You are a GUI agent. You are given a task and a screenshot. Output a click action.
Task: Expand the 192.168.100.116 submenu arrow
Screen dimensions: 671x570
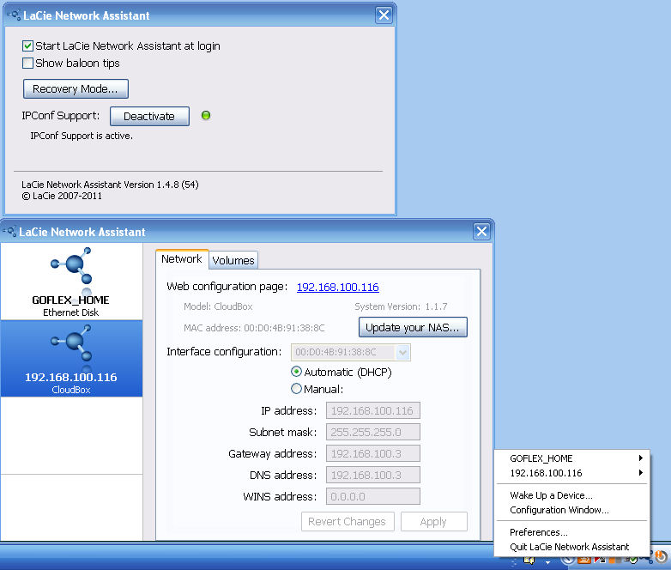641,473
